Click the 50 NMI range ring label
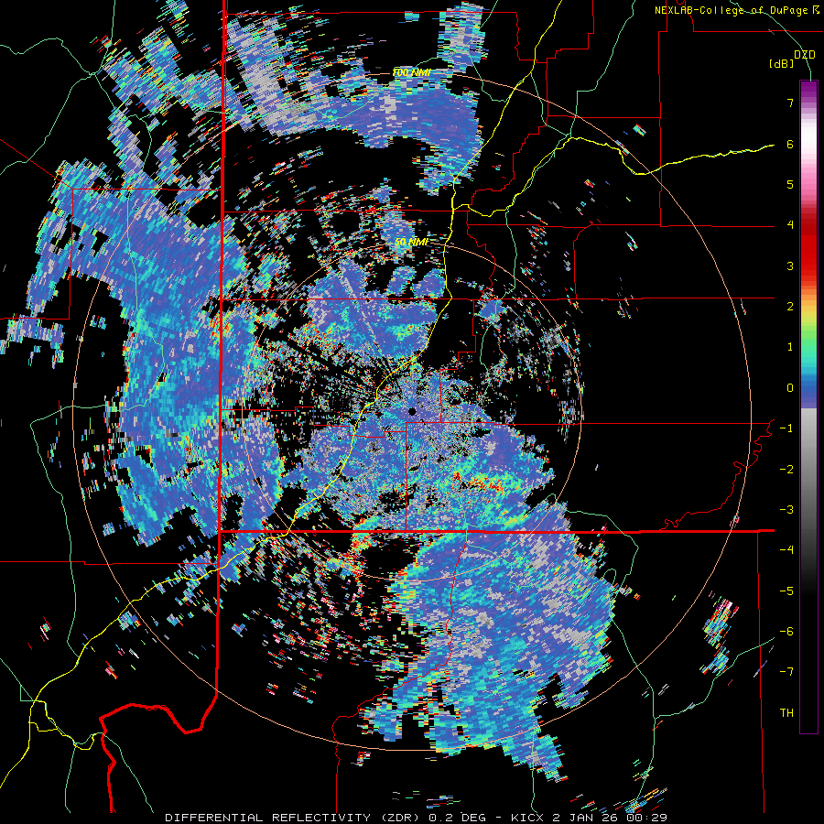 (411, 243)
